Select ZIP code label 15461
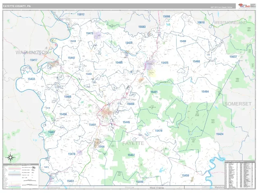 pos(52,132)
